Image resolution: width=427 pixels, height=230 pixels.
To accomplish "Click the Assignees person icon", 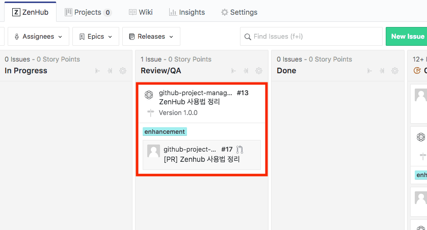I will (x=17, y=37).
